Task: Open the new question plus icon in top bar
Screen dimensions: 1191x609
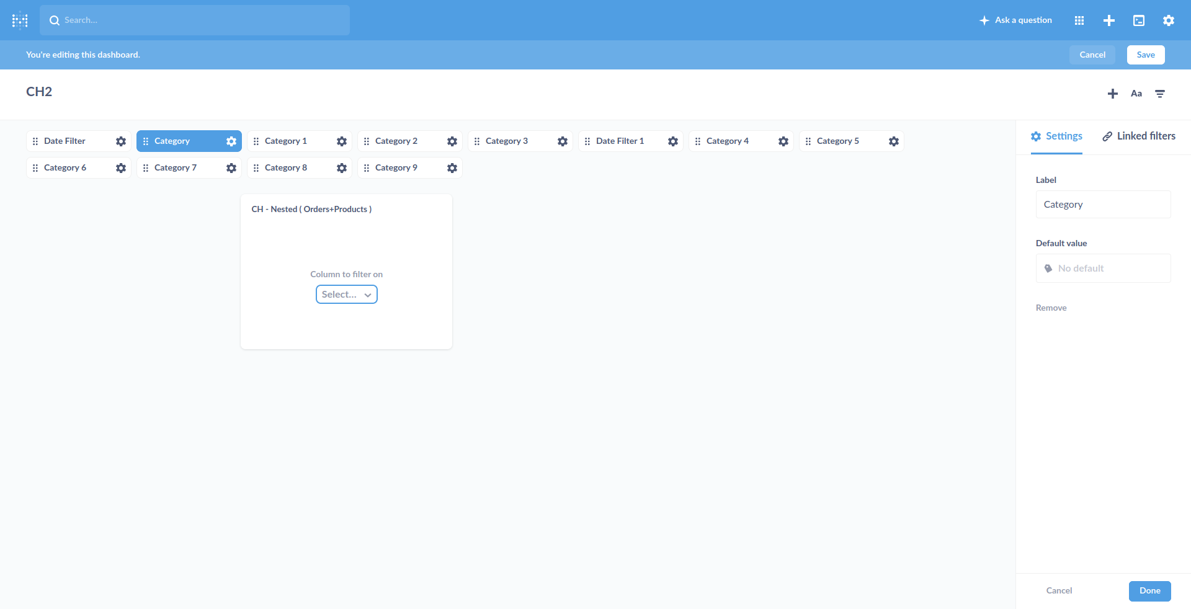Action: click(1108, 20)
